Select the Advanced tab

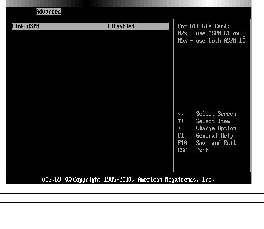tap(49, 11)
